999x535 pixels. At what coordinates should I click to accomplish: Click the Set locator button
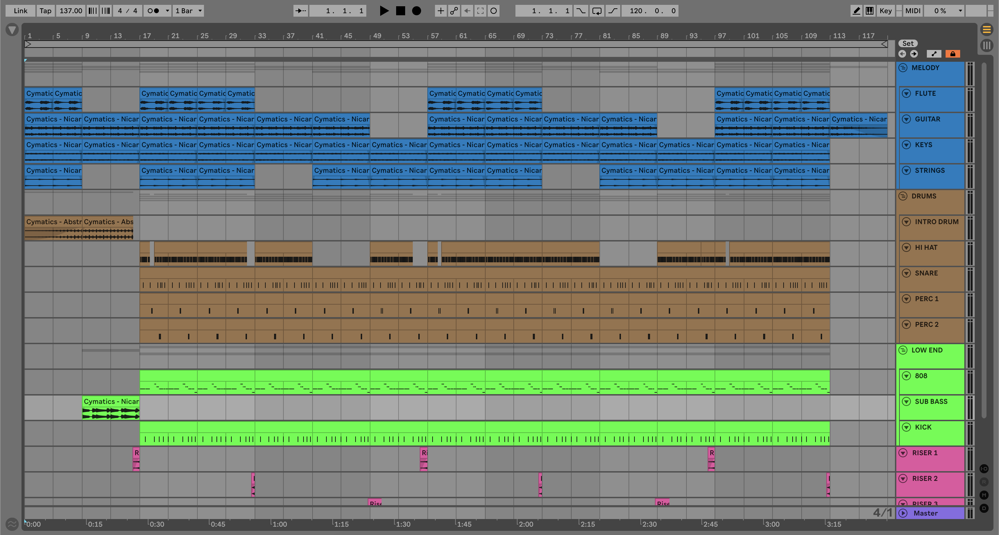[x=908, y=43]
